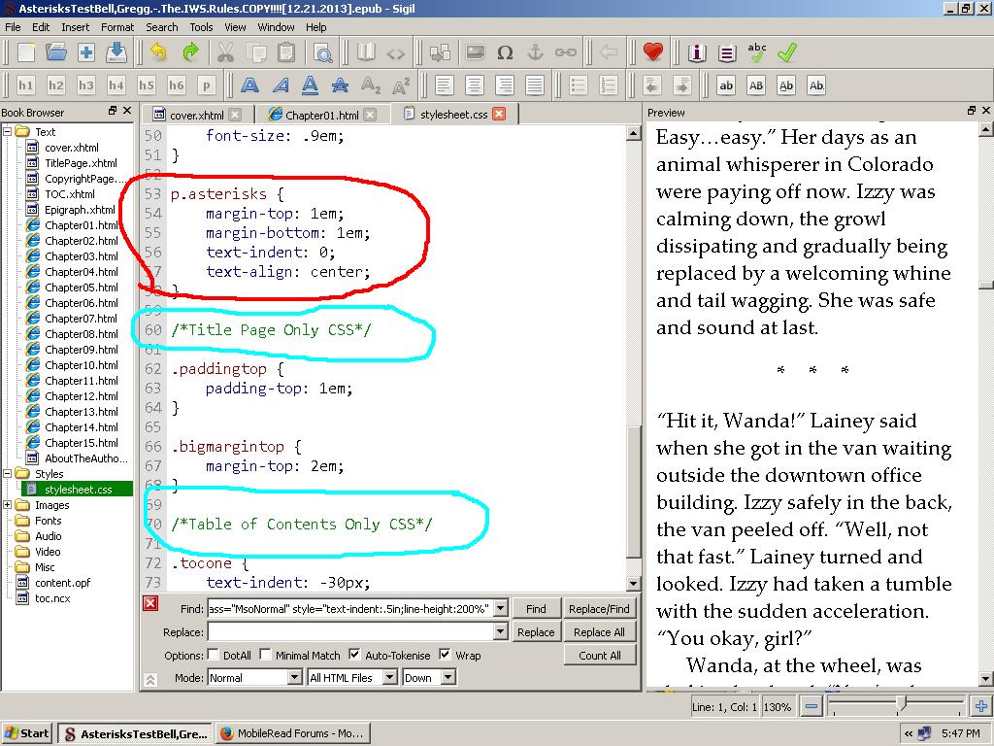Apply heading h1 style
This screenshot has height=746, width=994.
click(x=26, y=85)
